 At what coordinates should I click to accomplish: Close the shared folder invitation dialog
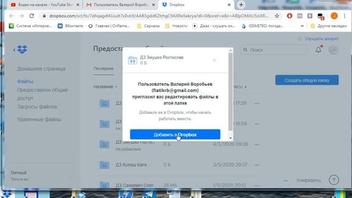point(215,60)
